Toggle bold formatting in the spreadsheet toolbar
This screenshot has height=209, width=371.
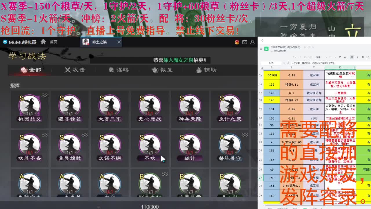pos(352,57)
